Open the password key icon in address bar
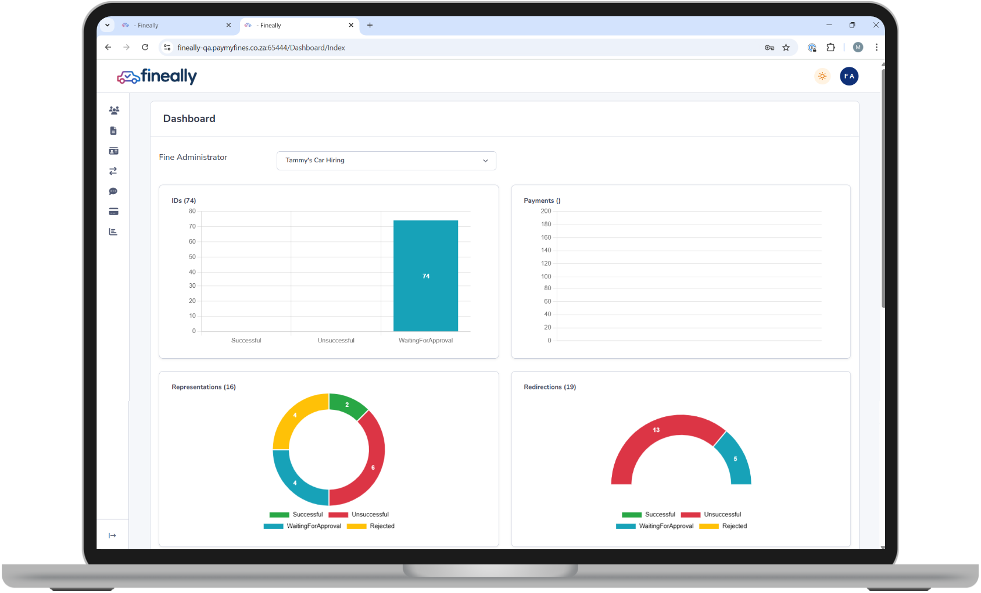This screenshot has width=981, height=593. (x=769, y=48)
